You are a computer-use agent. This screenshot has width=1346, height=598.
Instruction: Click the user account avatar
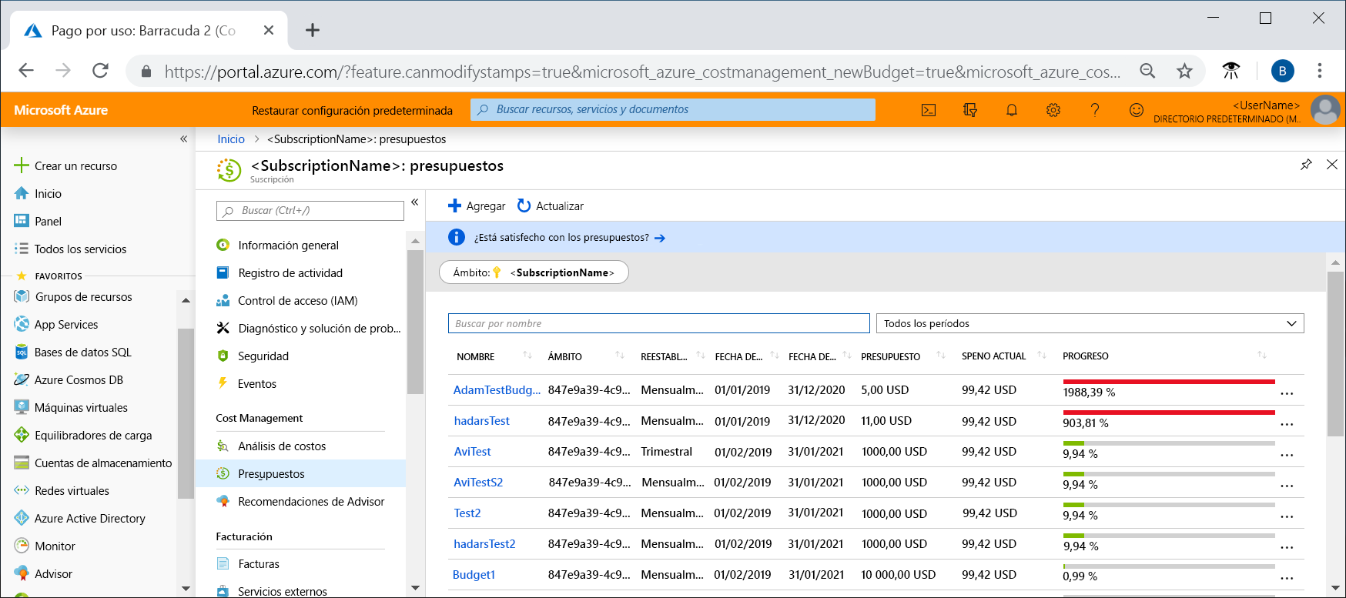click(x=1325, y=110)
